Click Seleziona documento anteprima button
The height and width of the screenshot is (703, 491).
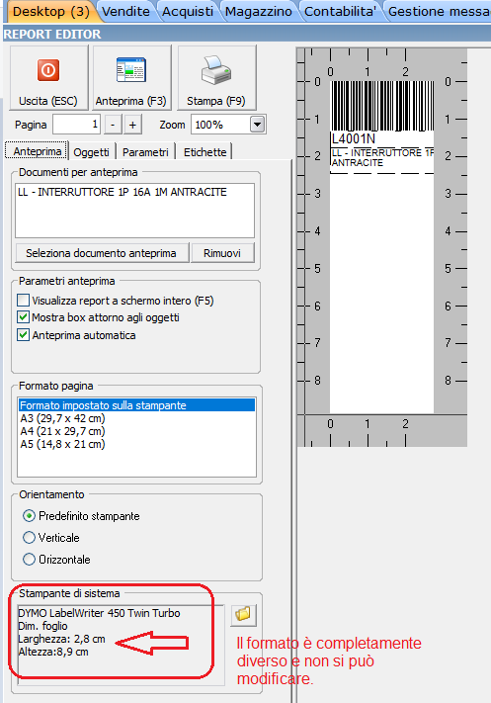point(101,253)
